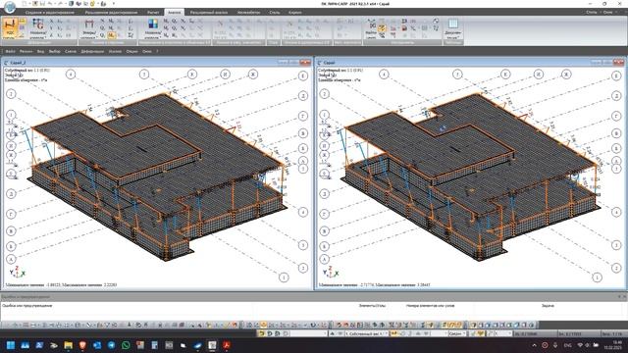
Task: Open the Деформации menu
Action: (x=92, y=51)
